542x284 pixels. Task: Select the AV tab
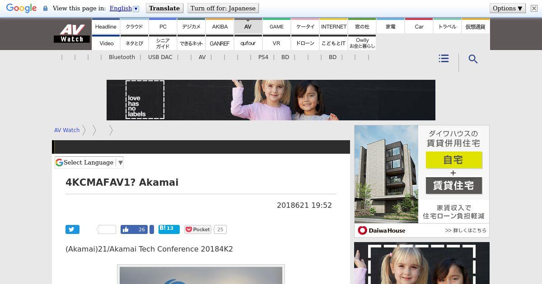[248, 26]
